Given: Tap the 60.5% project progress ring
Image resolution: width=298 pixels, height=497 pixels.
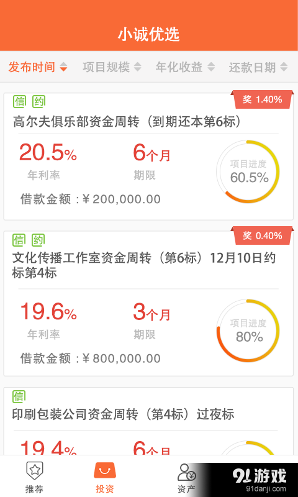Looking at the screenshot, I should pos(248,171).
